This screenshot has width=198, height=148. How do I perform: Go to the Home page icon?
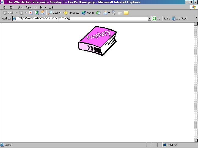(x=43, y=13)
